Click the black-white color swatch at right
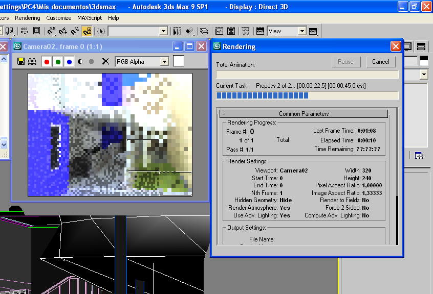Viewport: 433px width, 294px height. tap(424, 61)
